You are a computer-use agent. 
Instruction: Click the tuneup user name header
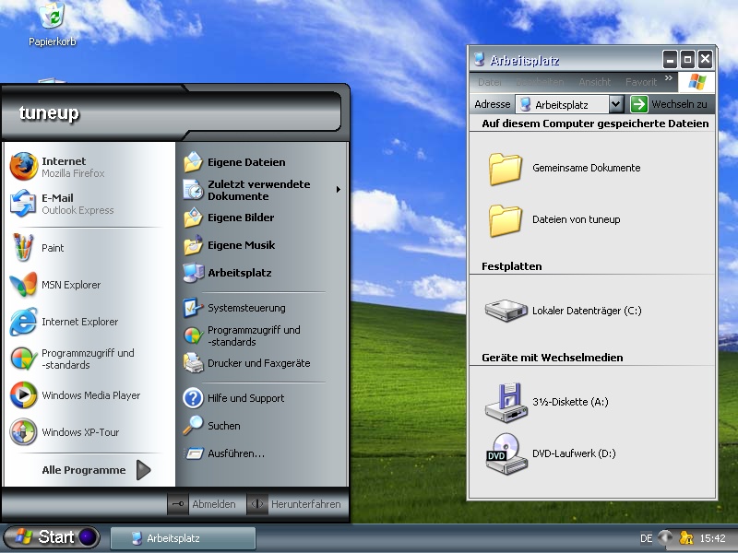click(49, 112)
